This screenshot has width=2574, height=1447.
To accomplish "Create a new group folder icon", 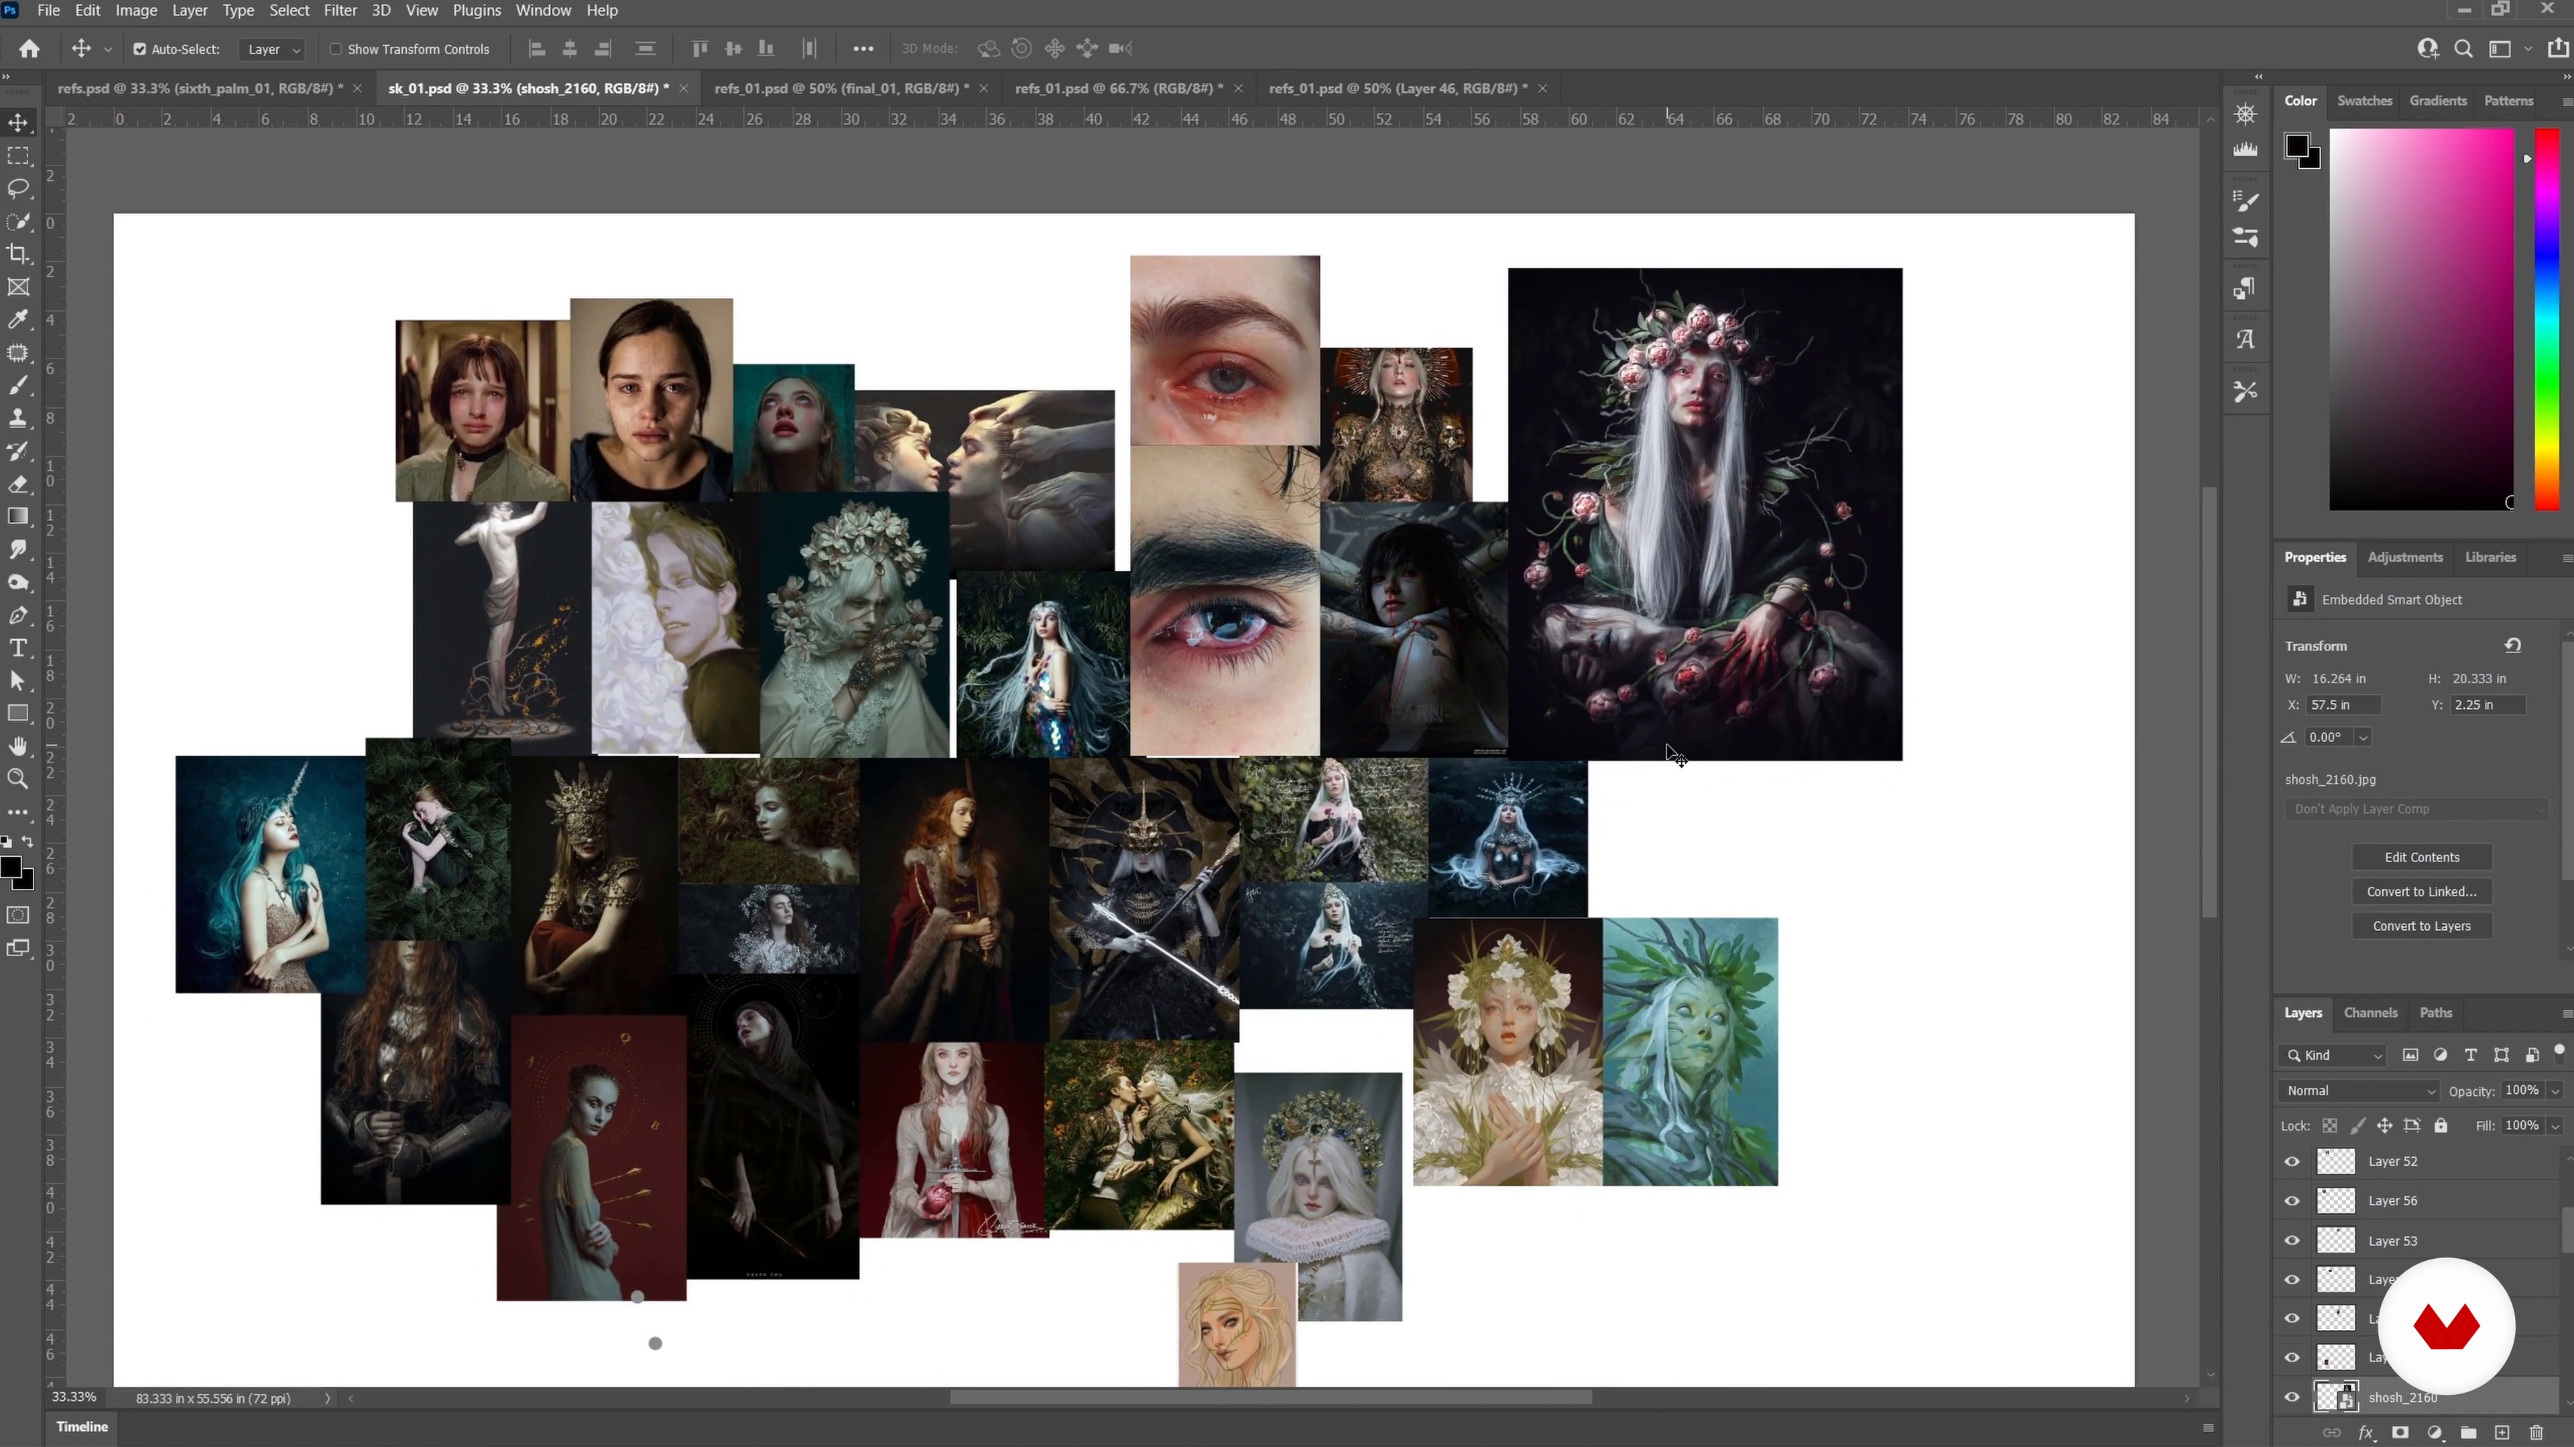I will 2468,1433.
